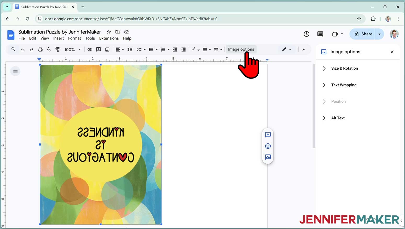Insert a link with chain icon
This screenshot has width=405, height=229.
90,49
